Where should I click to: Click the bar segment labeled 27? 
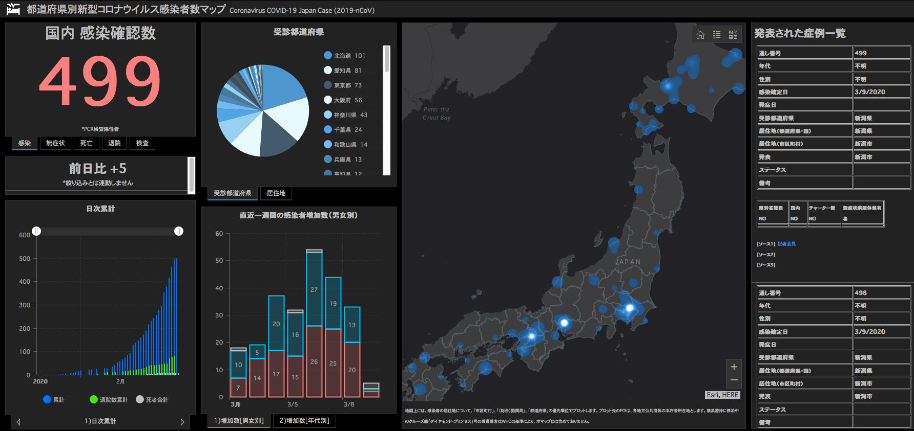pyautogui.click(x=314, y=289)
